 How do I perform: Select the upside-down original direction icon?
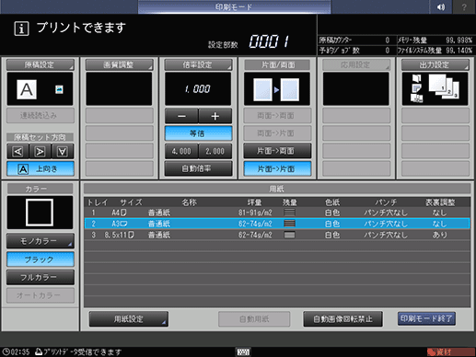(x=63, y=152)
